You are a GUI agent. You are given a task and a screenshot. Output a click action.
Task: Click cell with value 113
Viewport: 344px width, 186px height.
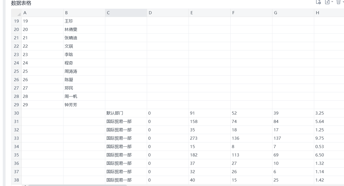tap(252, 155)
